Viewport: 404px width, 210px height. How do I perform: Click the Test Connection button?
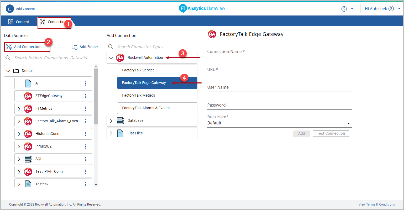(331, 134)
